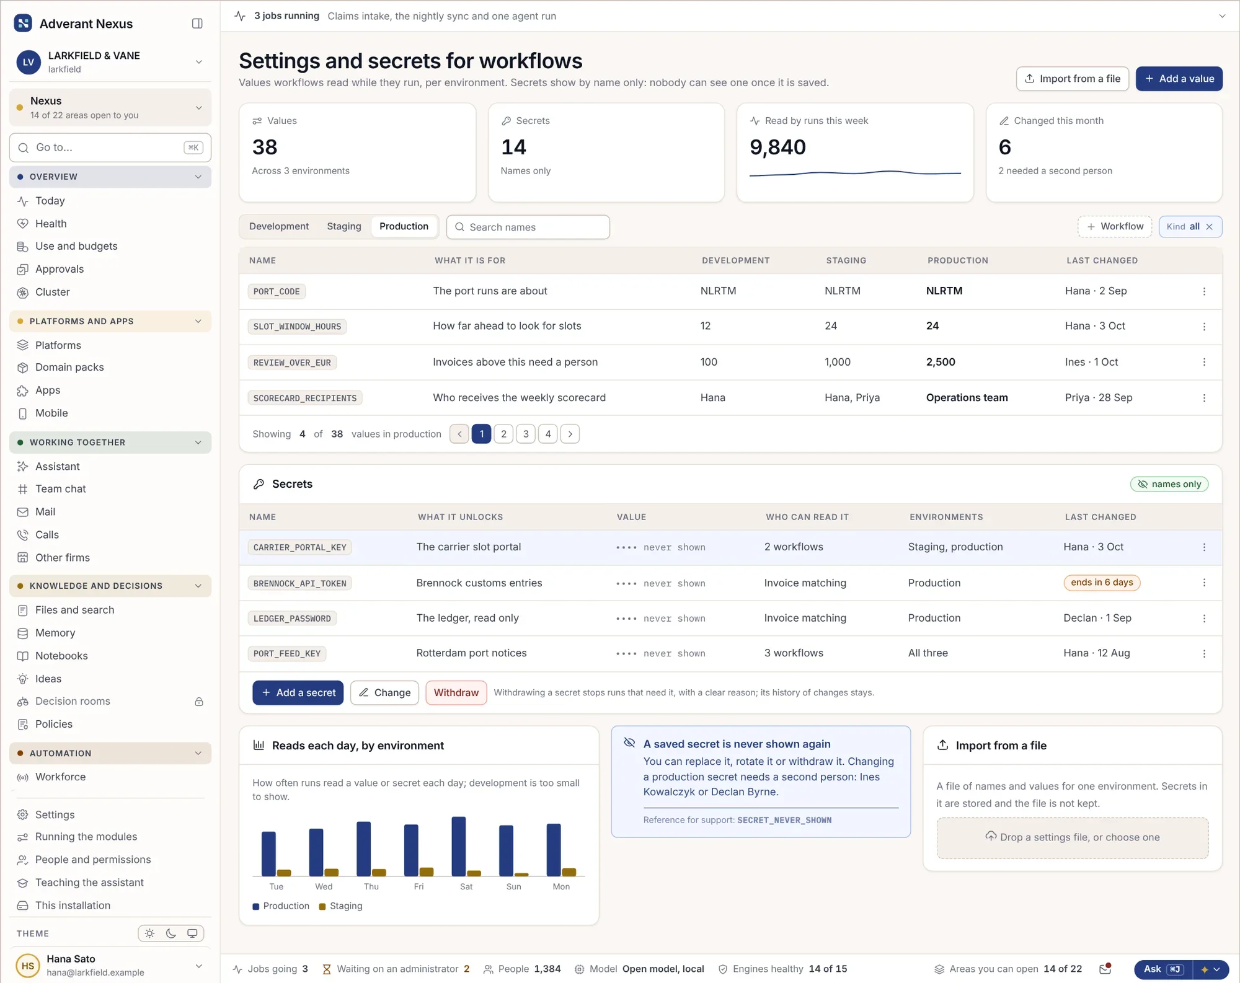
Task: Click the Drop a settings file area
Action: click(1072, 837)
